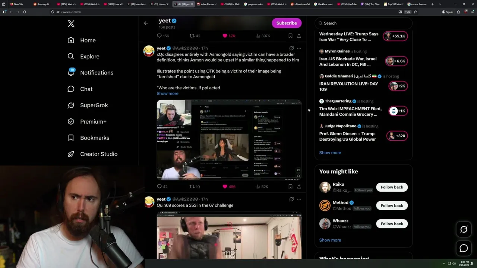Open Method's profile avatar
Screen dimensions: 477x268
(x=325, y=205)
